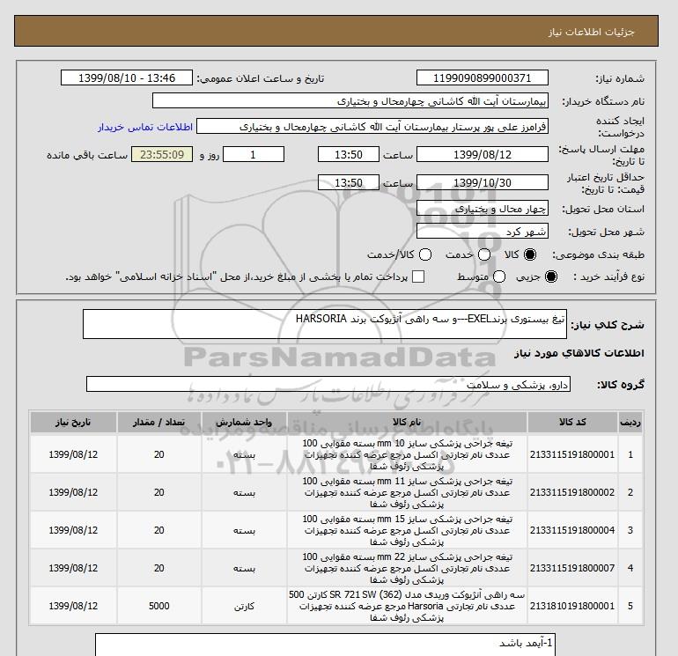Viewport: 678px width, 656px height.
Task: Select the خدمت radio button
Action: point(484,254)
